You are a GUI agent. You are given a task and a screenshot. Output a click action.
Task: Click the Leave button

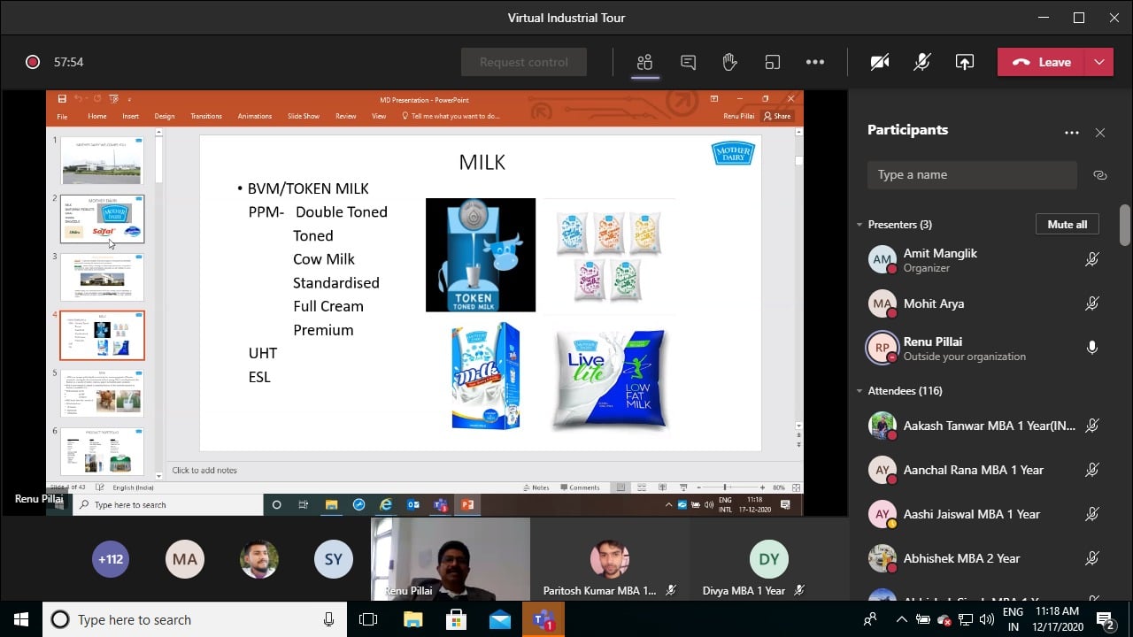tap(1041, 62)
